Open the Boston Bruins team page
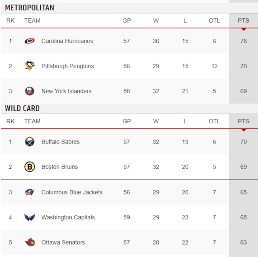258x257 pixels. [x=60, y=167]
